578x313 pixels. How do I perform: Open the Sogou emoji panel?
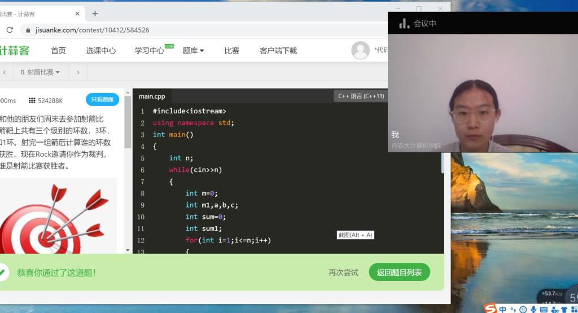coord(523,308)
